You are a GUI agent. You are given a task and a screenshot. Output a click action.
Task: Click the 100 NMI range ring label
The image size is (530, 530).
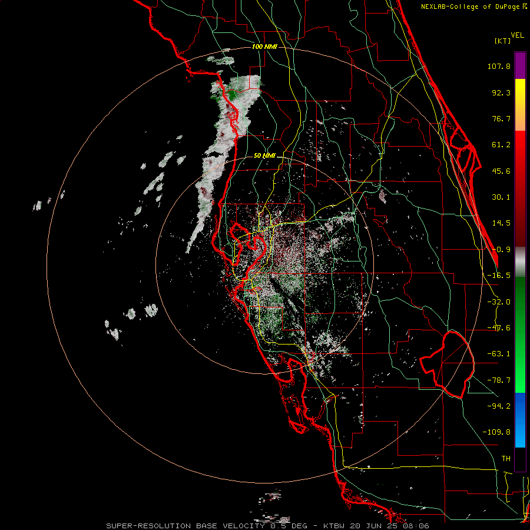(264, 47)
